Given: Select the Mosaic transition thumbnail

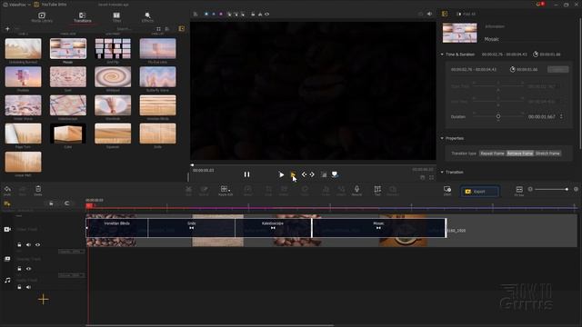Looking at the screenshot, I should (x=68, y=48).
